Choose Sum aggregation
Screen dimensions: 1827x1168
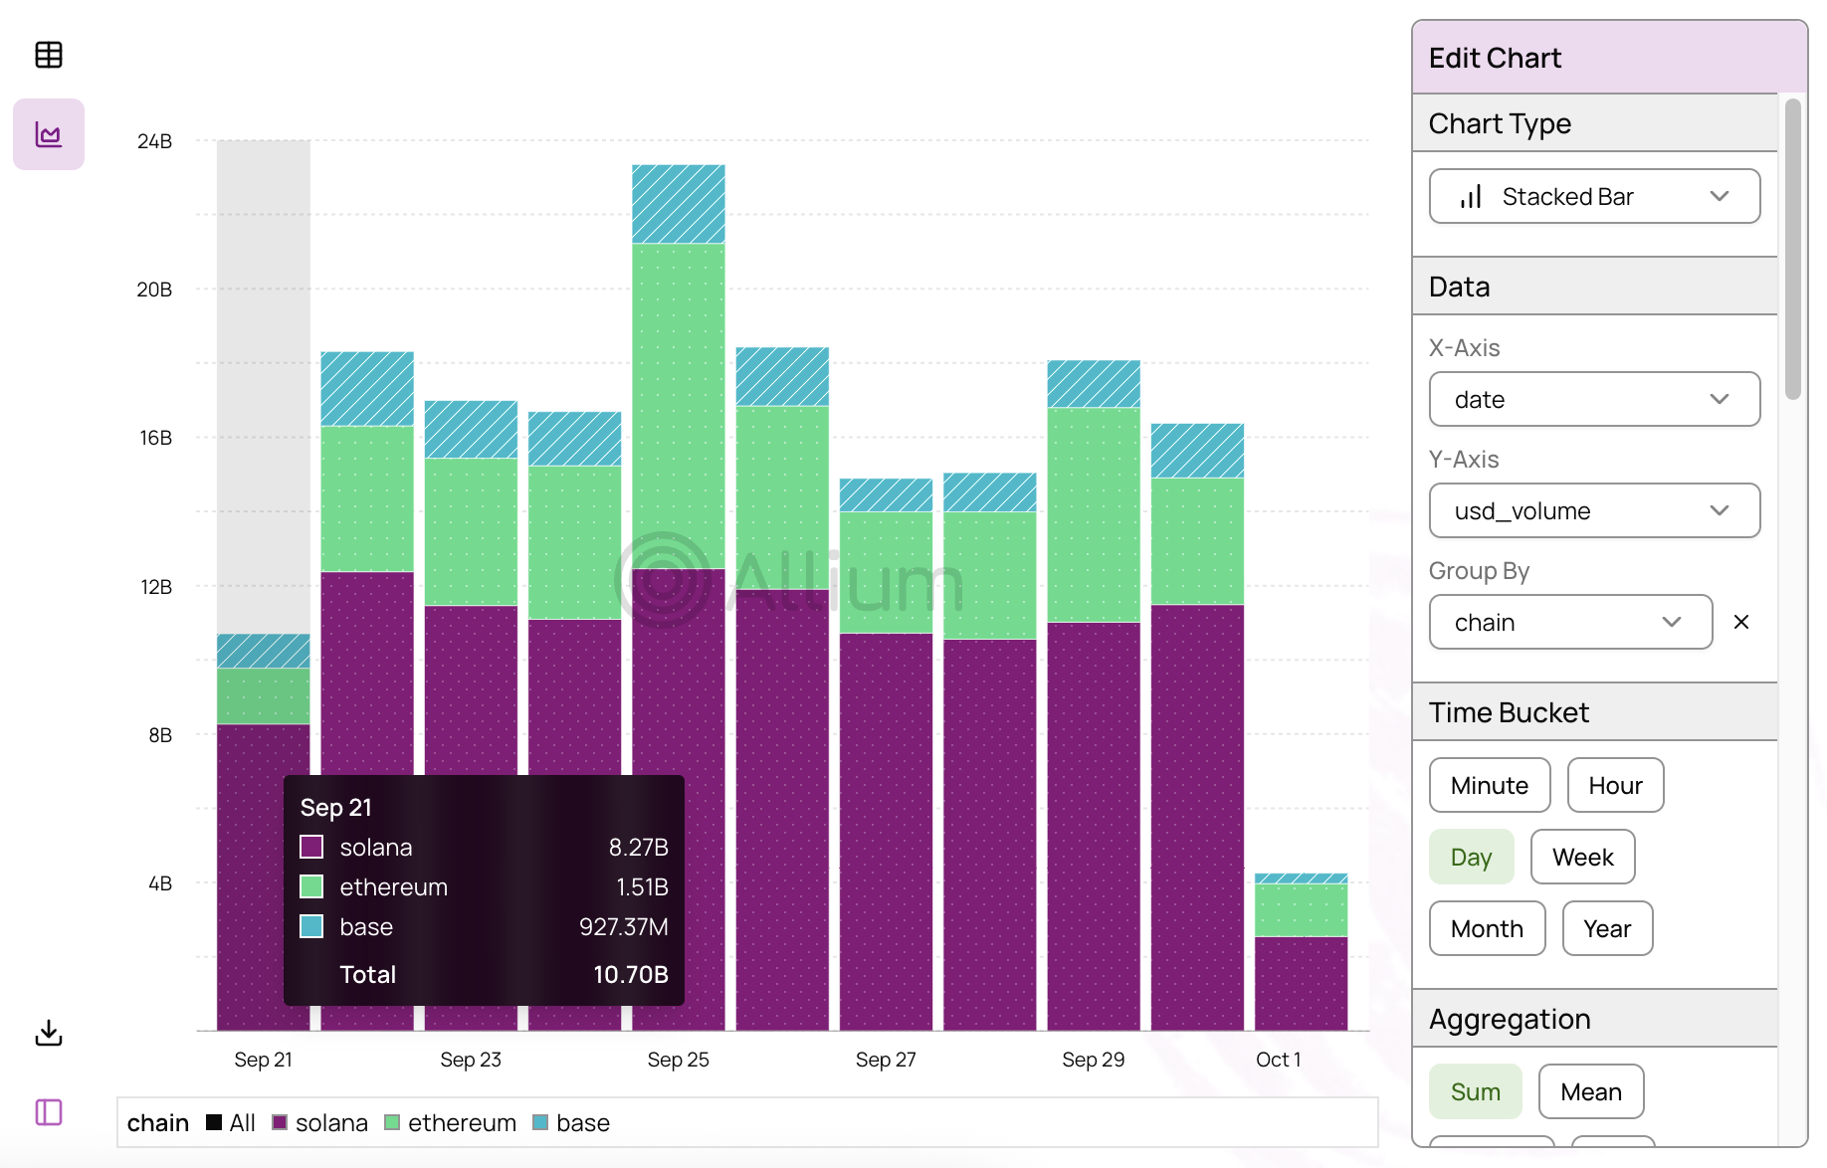click(1476, 1091)
